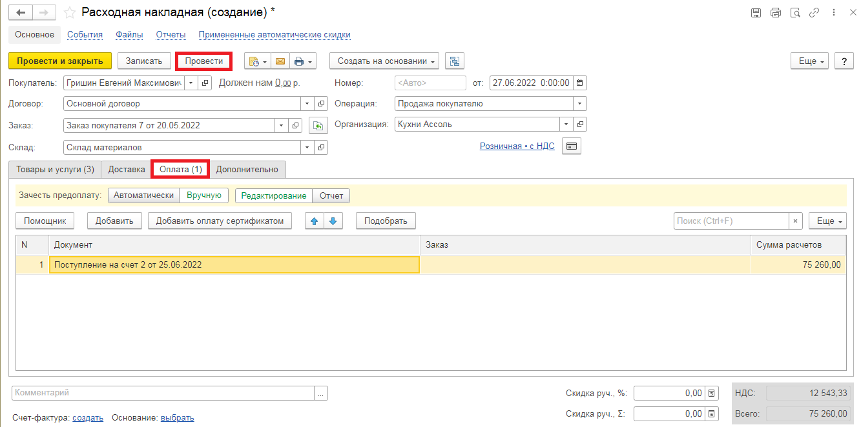
Task: Open the Создать на основании dropdown
Action: (x=384, y=61)
